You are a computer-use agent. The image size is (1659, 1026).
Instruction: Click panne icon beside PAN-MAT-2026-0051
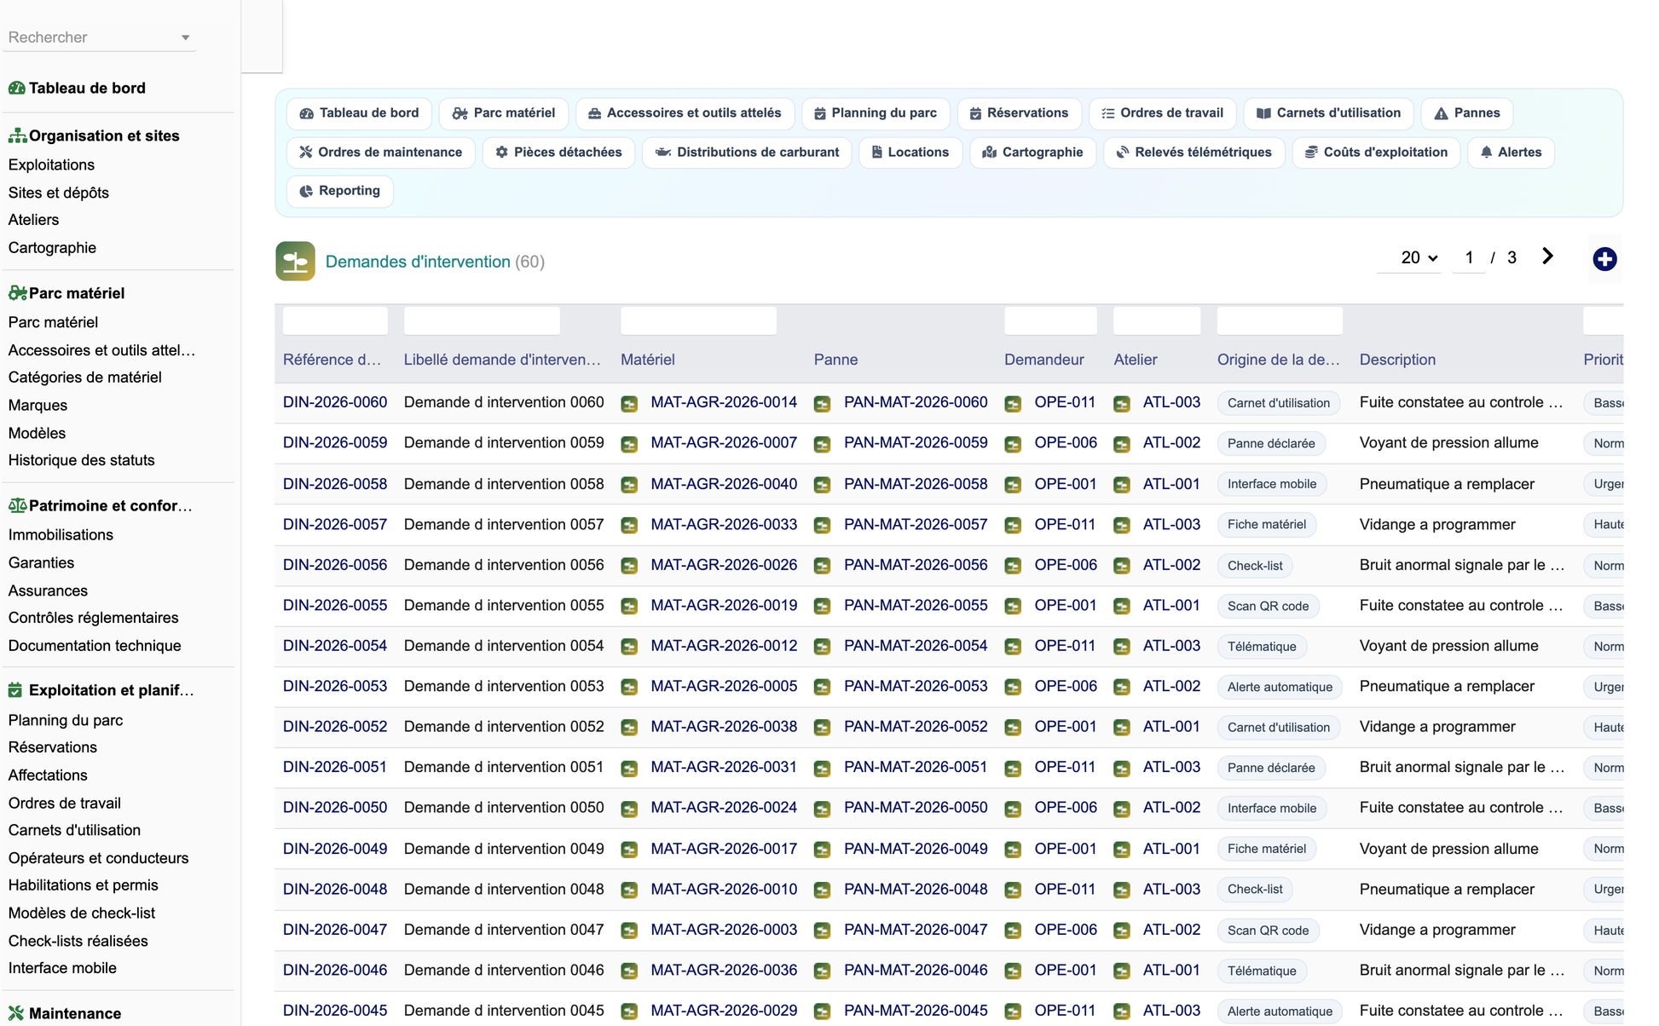(x=822, y=768)
